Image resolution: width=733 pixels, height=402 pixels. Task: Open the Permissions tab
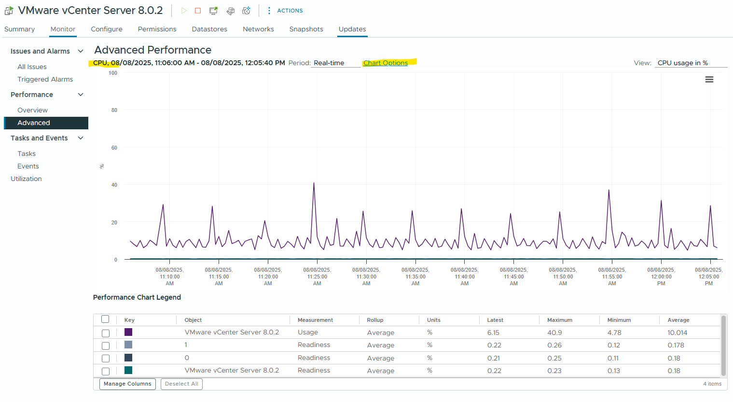(157, 29)
